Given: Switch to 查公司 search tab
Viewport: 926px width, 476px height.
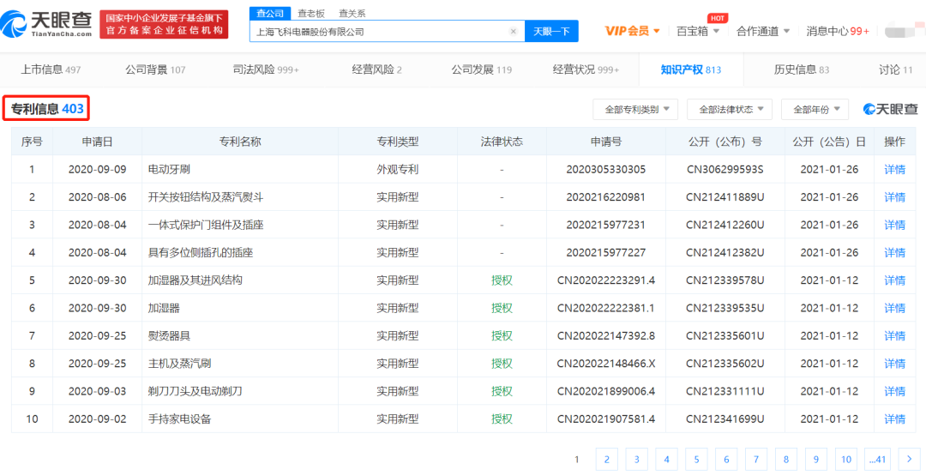Looking at the screenshot, I should (270, 13).
